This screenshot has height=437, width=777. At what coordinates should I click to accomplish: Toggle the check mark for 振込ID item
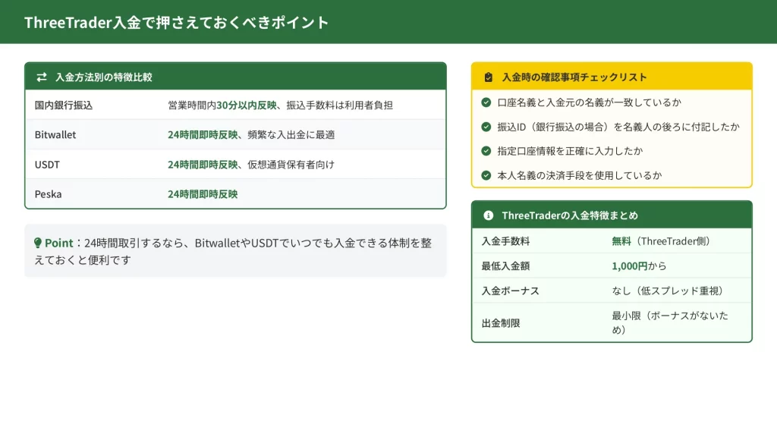pos(486,127)
